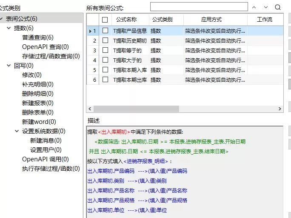
Task: Select 普通查询(6) in the tree
Action: [x=38, y=37]
